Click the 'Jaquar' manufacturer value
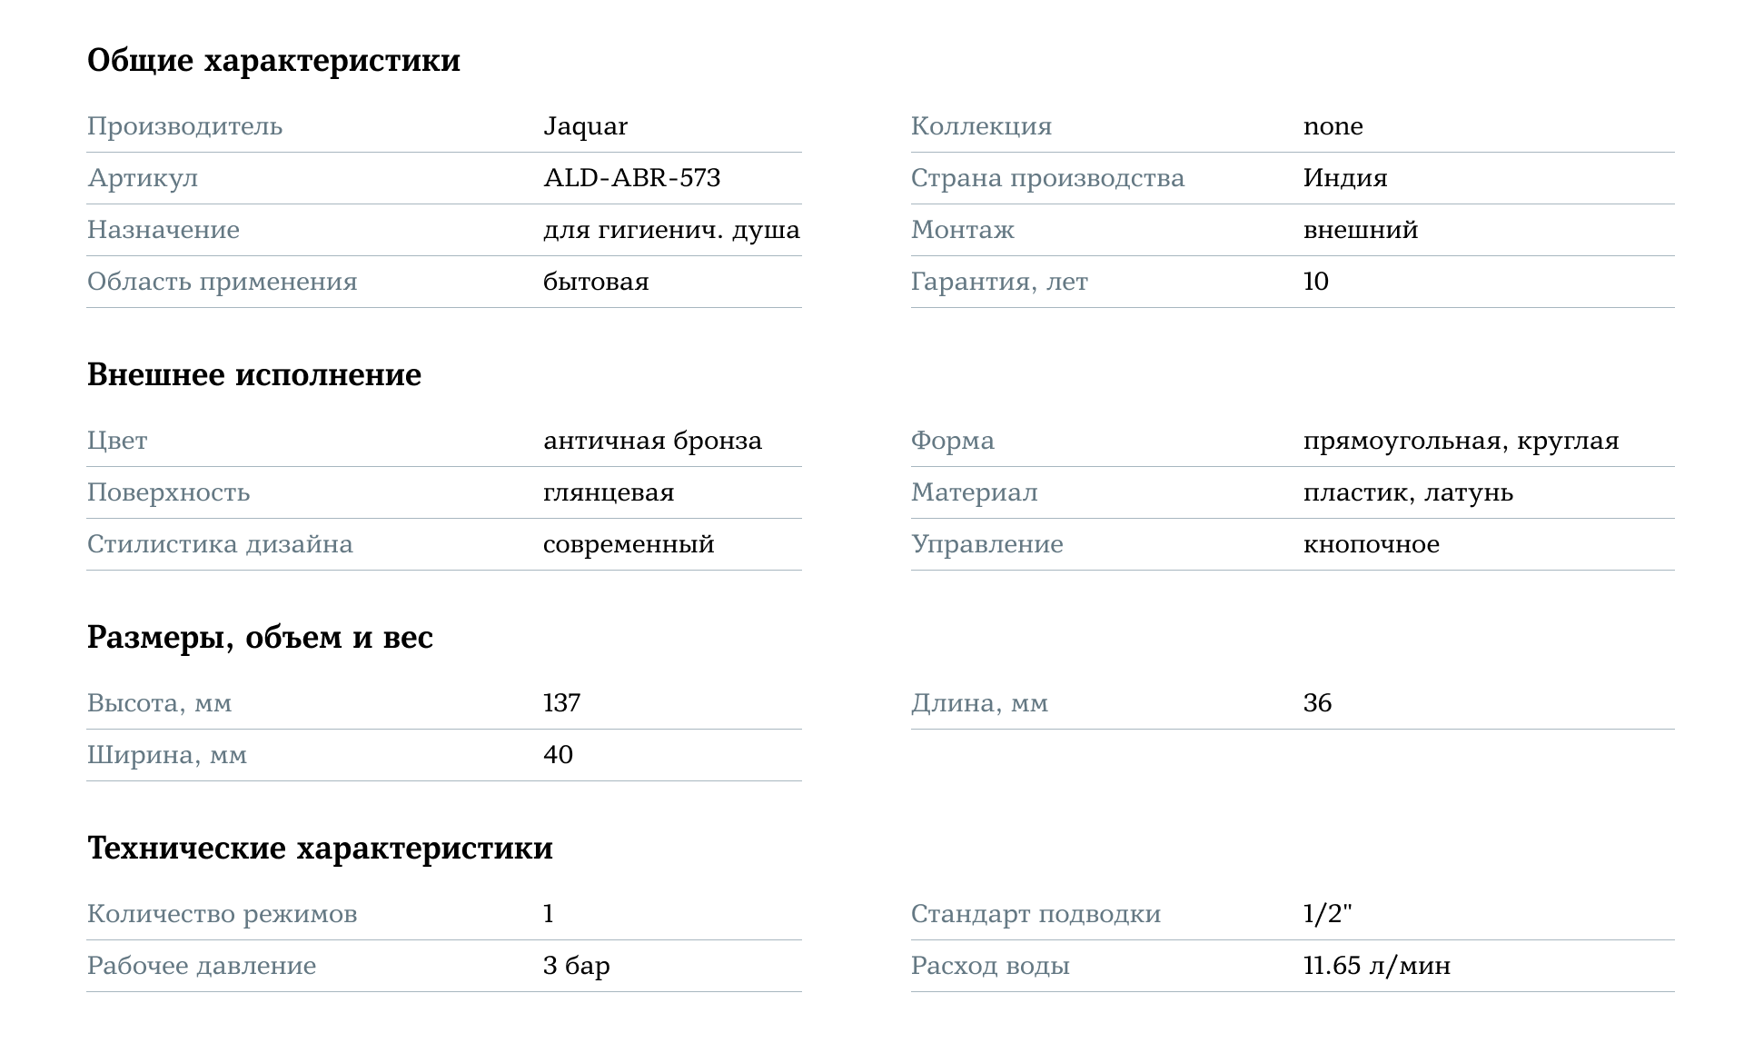 [585, 126]
